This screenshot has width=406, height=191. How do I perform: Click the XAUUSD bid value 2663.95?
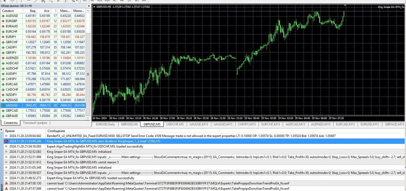coord(31,105)
